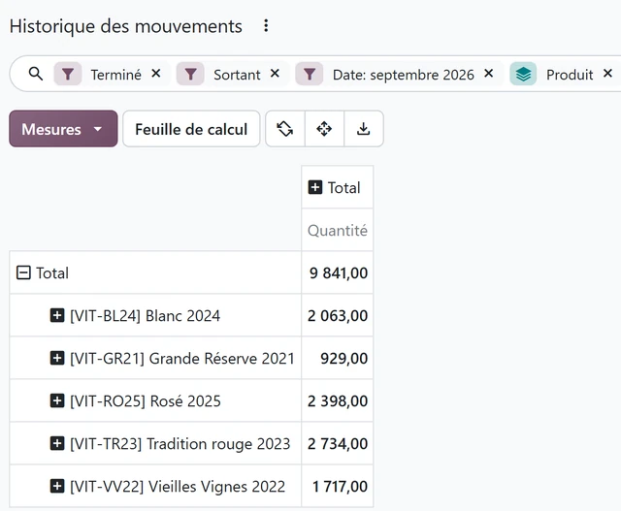Flip the pivot axes
Screen dimensions: 621x511
284,129
